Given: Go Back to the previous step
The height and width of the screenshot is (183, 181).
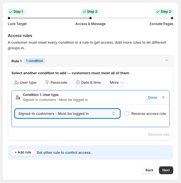Looking at the screenshot, I should [149, 170].
